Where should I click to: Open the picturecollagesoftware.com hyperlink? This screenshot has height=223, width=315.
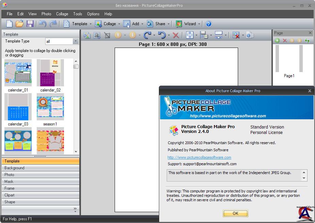pyautogui.click(x=199, y=157)
